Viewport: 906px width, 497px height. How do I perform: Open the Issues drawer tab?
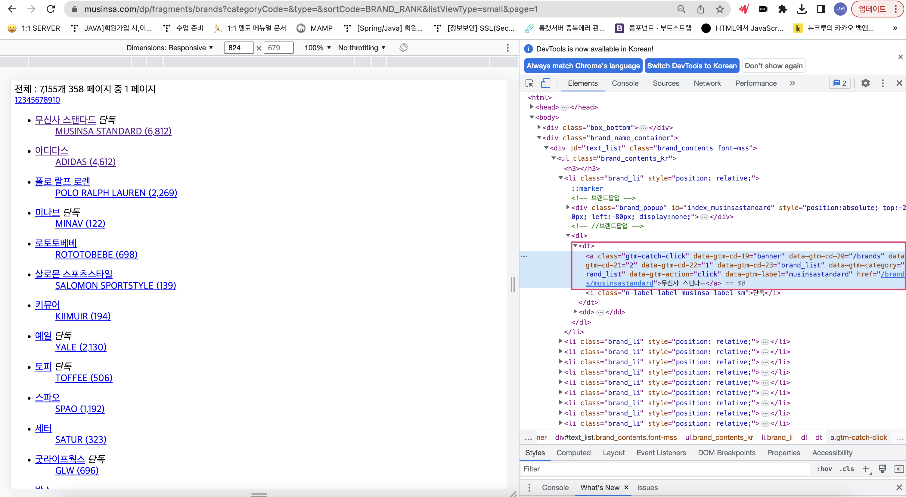point(647,487)
